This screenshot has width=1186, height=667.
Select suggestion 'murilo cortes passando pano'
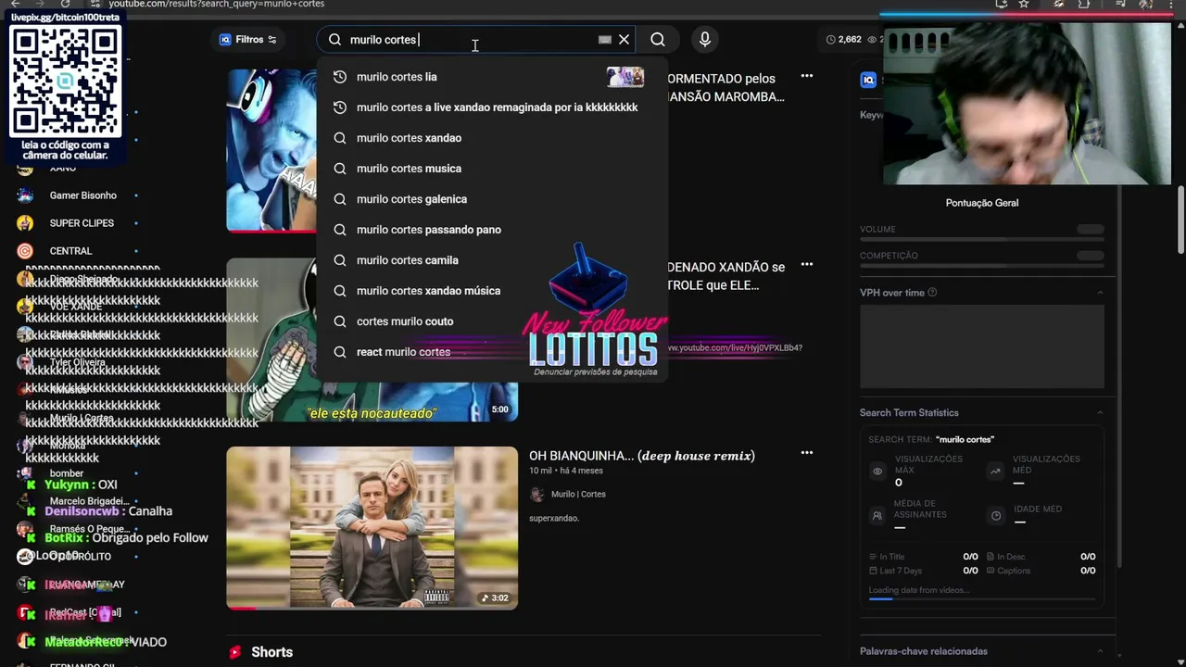click(492, 230)
